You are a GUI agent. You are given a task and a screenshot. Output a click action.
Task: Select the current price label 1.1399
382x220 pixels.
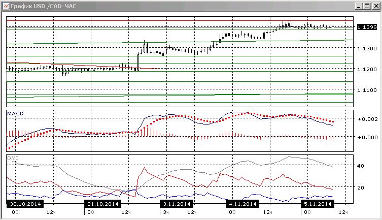coord(367,27)
